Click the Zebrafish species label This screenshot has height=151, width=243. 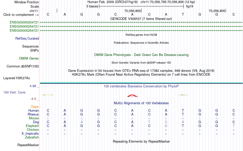click(x=32, y=137)
